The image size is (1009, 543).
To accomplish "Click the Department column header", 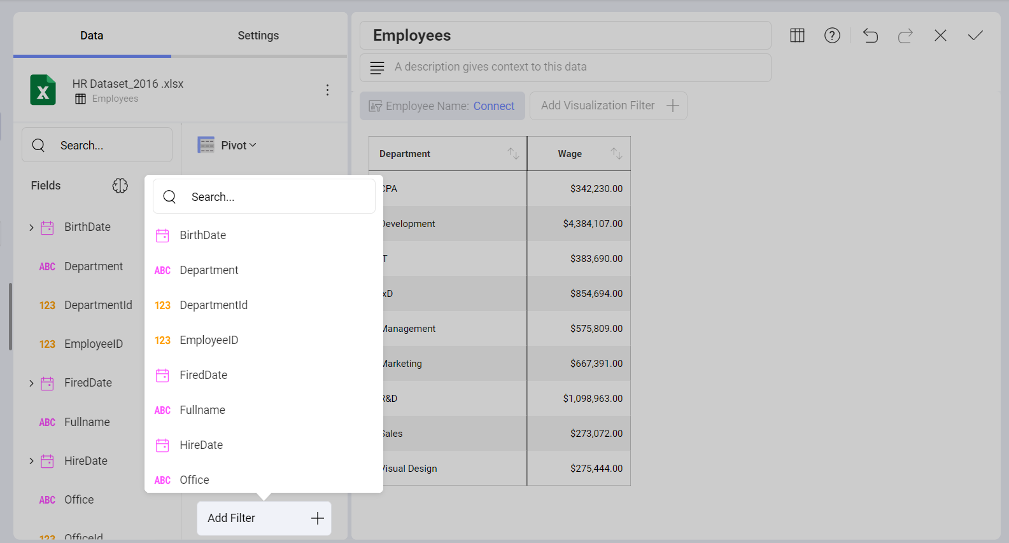I will 448,153.
